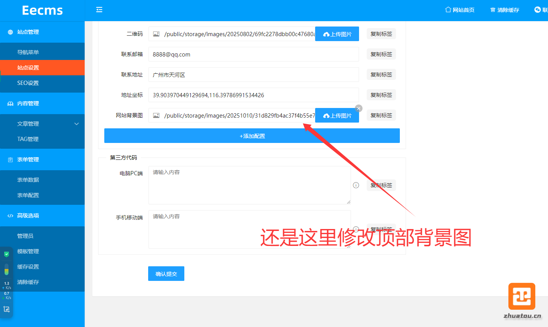Click the 联系地址 input field

253,75
